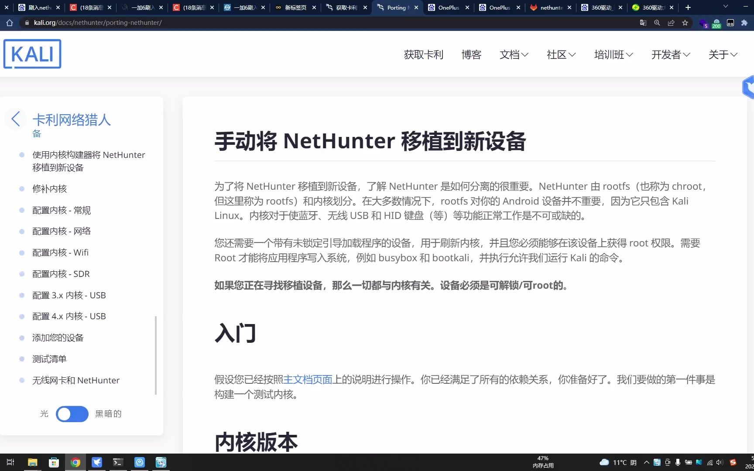Open 使用内核构建器将 NetHunter 移植到新设备 sidebar link
Viewport: 754px width, 471px height.
coord(89,161)
